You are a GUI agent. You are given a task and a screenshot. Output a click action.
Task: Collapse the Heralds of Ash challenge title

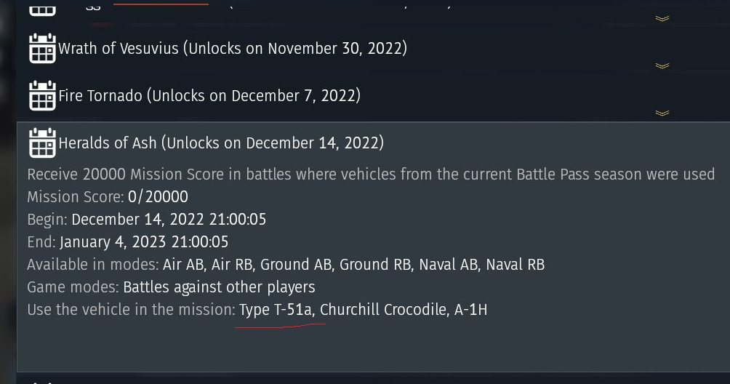click(220, 143)
